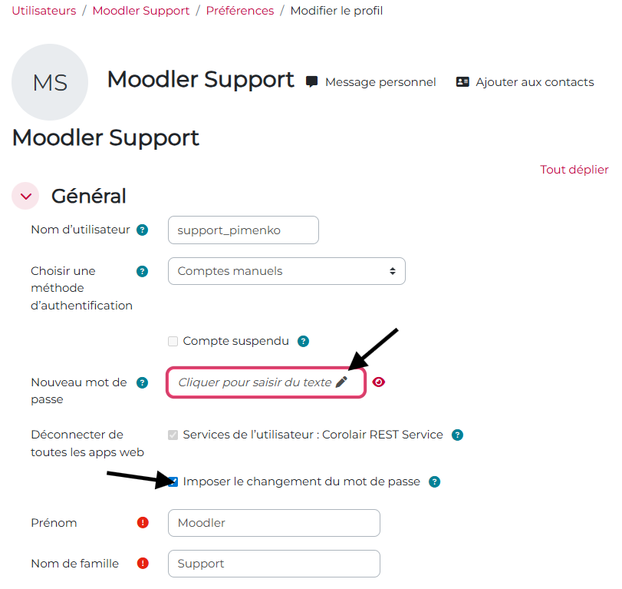The height and width of the screenshot is (589, 622).
Task: Click help icon for Corolair REST Service
Action: 457,435
